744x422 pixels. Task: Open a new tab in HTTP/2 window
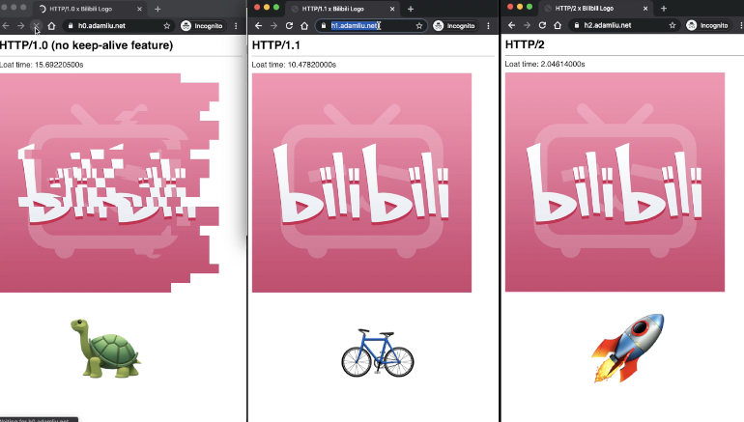click(x=664, y=8)
